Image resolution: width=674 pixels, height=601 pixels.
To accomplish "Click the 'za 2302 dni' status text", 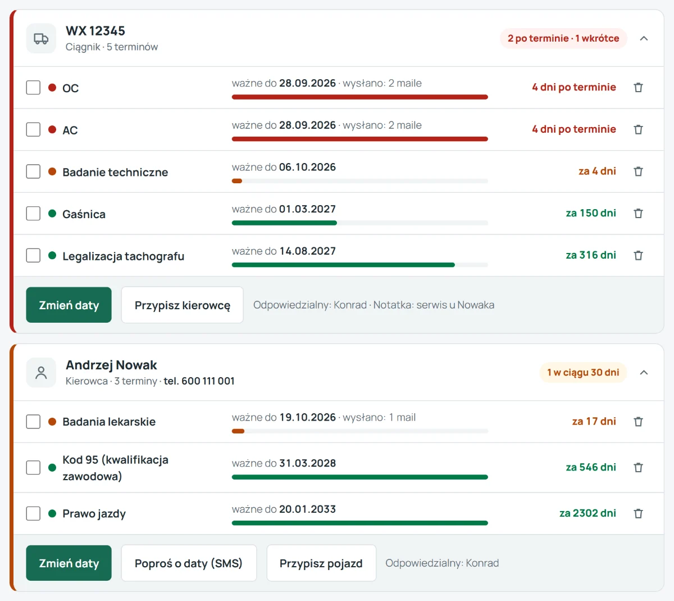I will pyautogui.click(x=588, y=513).
